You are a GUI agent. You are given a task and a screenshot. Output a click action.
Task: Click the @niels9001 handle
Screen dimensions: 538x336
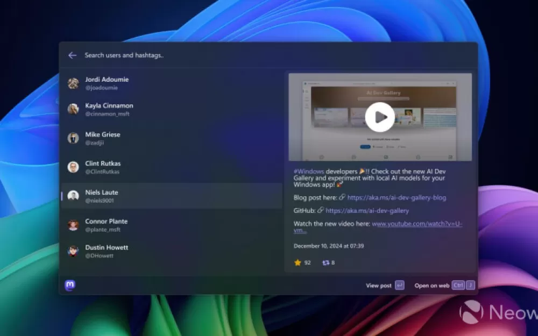tap(100, 201)
